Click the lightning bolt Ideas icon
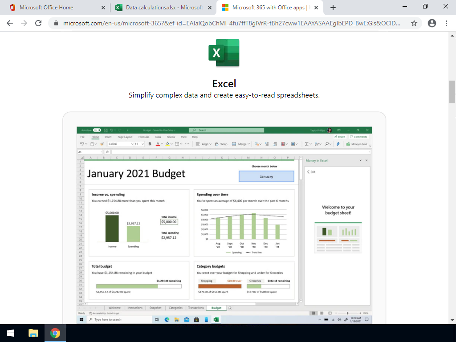This screenshot has height=342, width=456. pos(338,144)
